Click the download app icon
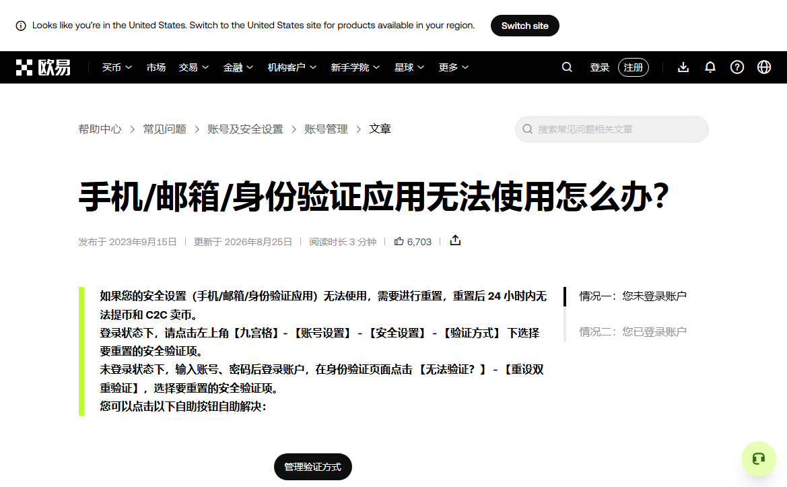 683,67
